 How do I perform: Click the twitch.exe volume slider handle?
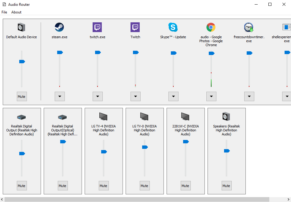pyautogui.click(x=98, y=53)
